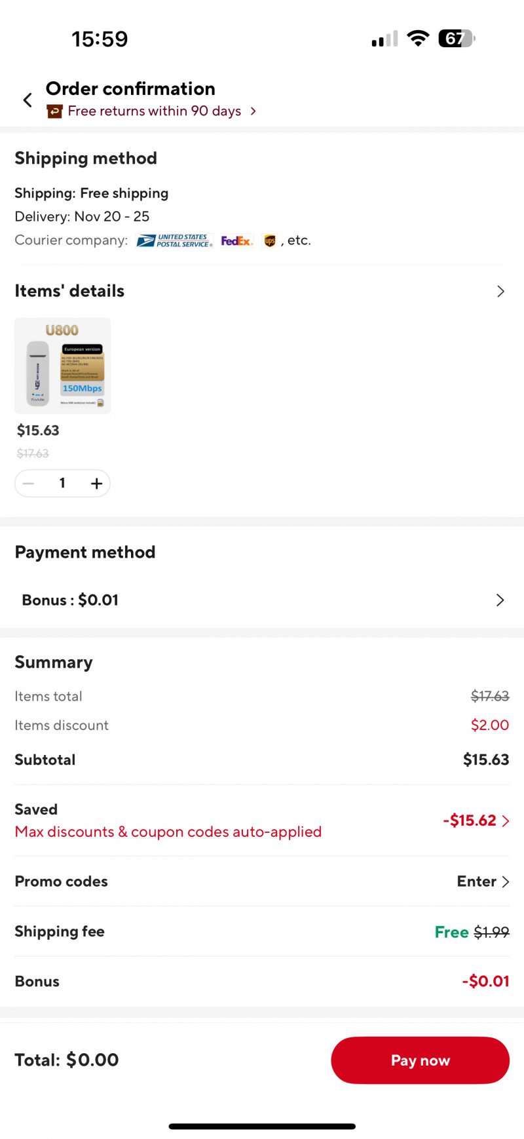This screenshot has width=524, height=1139.
Task: Tap the FedEx courier logo
Action: (x=236, y=241)
